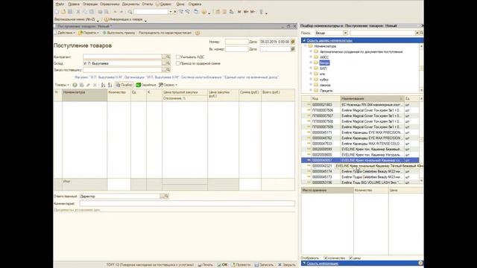The image size is (477, 268).
Task: Open the Товары dropdown in table toolbar
Action: [x=62, y=85]
